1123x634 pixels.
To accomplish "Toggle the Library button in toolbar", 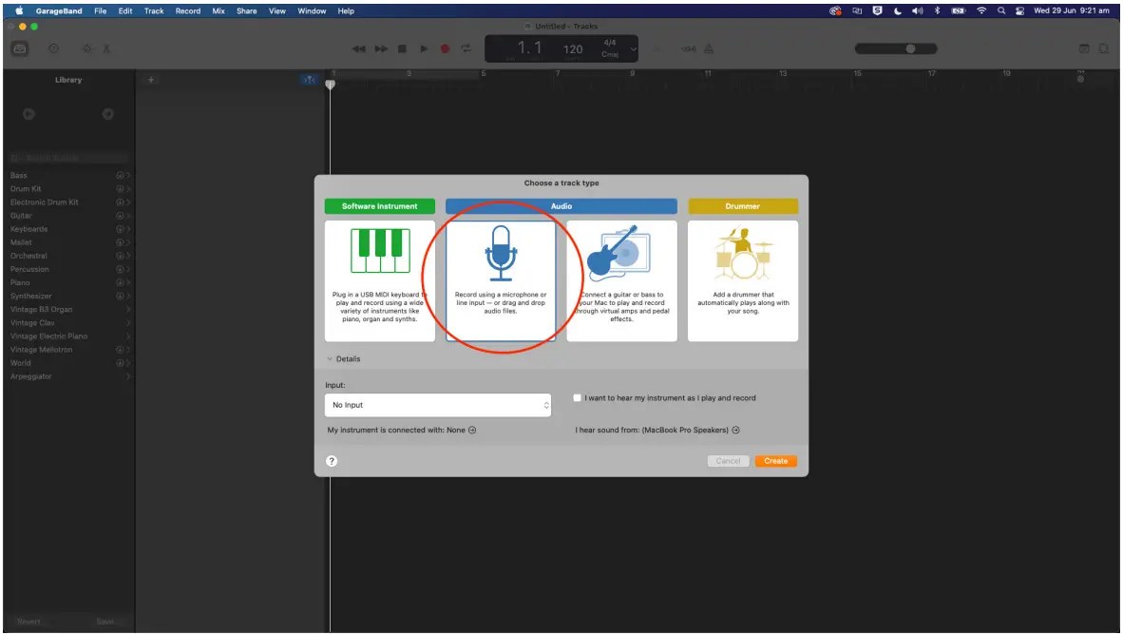I will (19, 48).
